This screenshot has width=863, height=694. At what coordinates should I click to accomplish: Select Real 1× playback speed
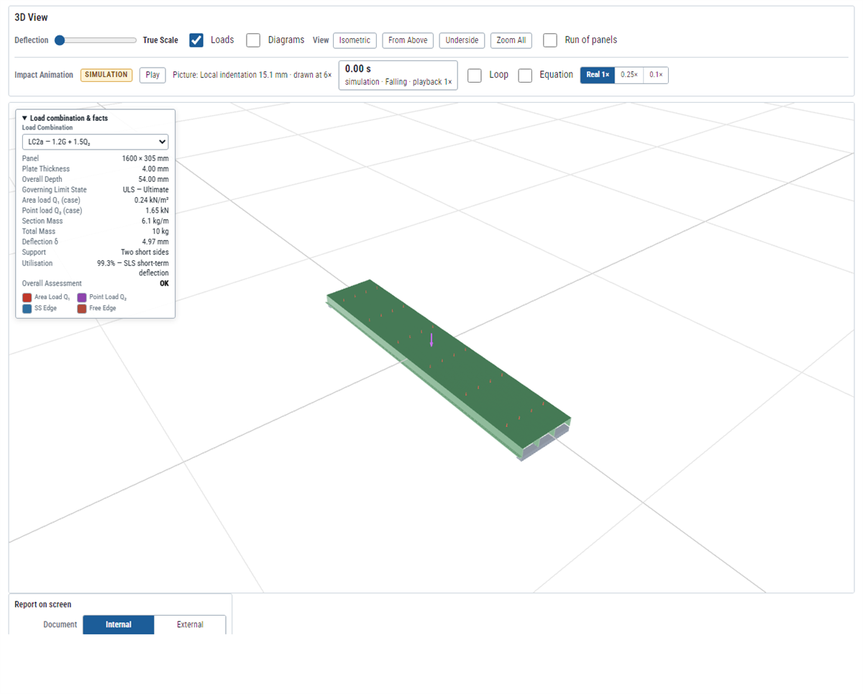pos(598,75)
